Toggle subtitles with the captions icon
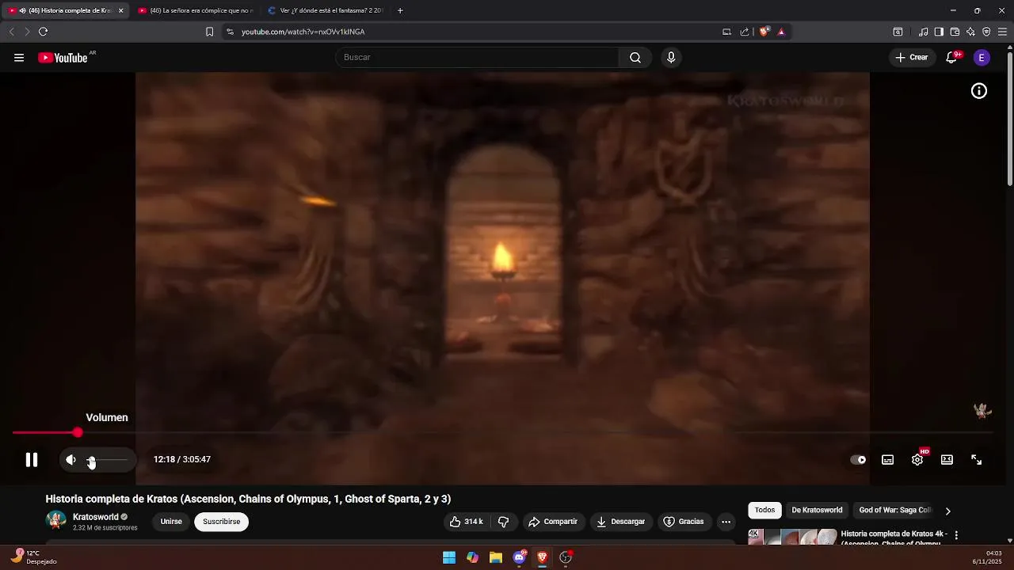Image resolution: width=1014 pixels, height=570 pixels. (888, 459)
